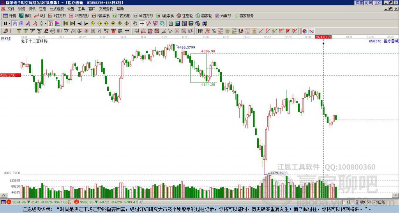Click the calendar date icon
This screenshot has width=399, height=213.
171,24
